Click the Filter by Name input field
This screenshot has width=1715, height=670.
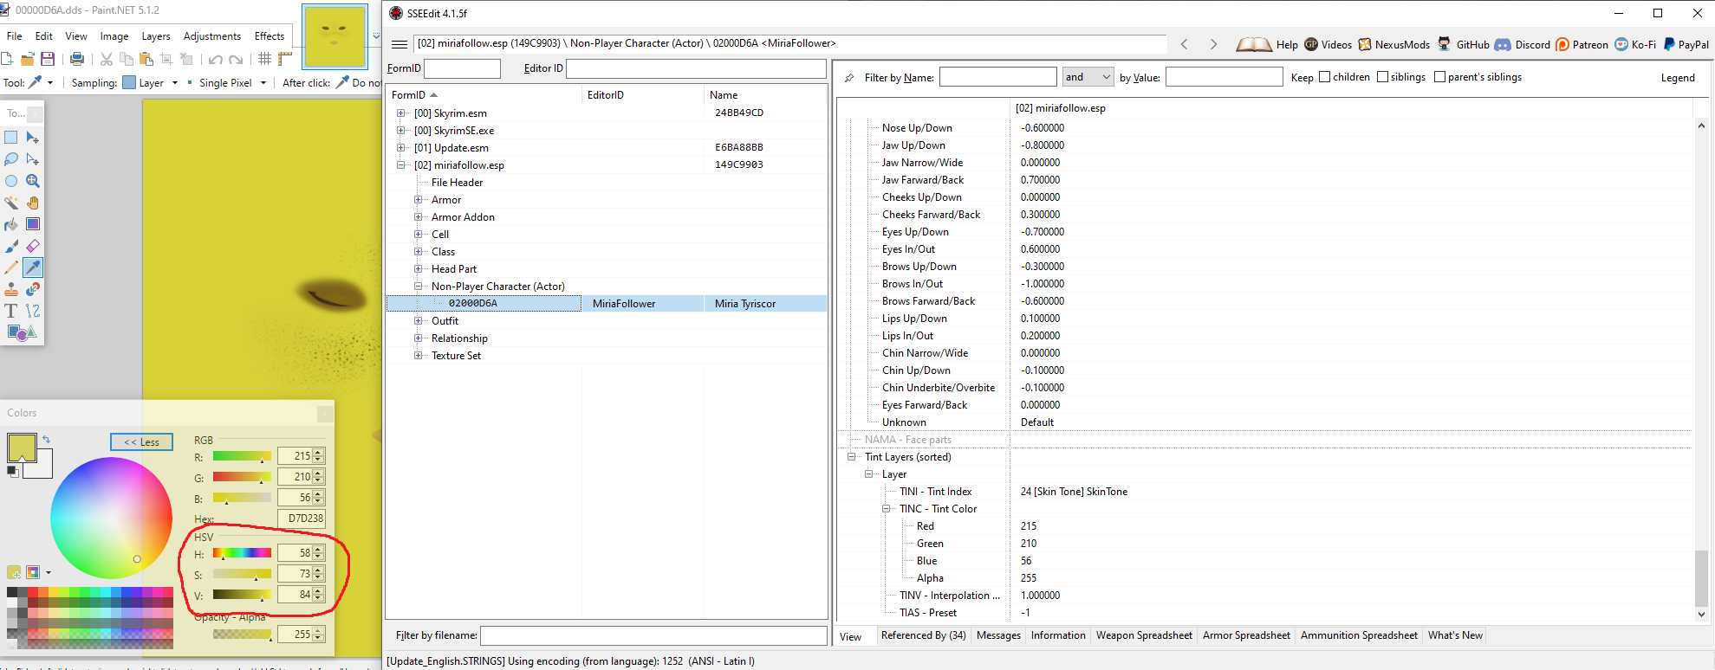997,77
